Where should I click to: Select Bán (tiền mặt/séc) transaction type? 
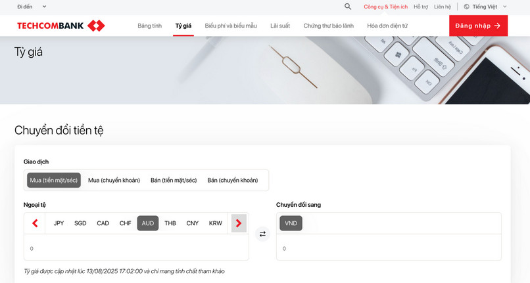[x=174, y=181]
